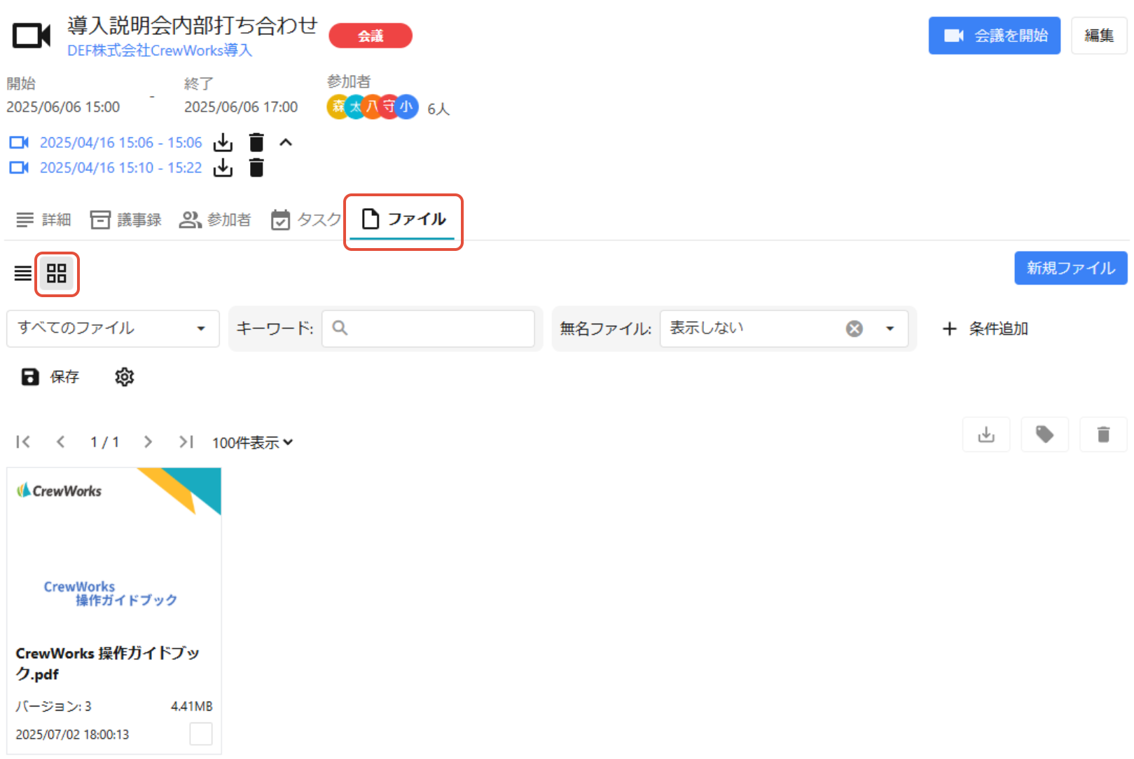Click the 6人 participant count
Screen dimensions: 1134x759
pyautogui.click(x=438, y=109)
